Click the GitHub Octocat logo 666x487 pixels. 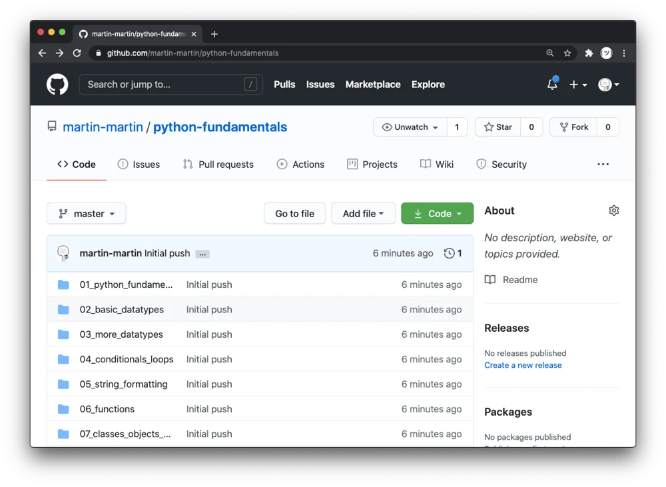[x=57, y=84]
